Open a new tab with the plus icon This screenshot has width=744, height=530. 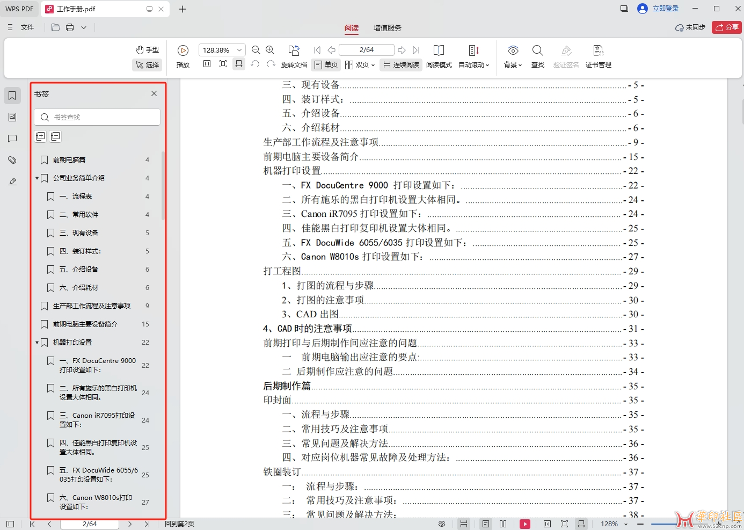pos(183,9)
